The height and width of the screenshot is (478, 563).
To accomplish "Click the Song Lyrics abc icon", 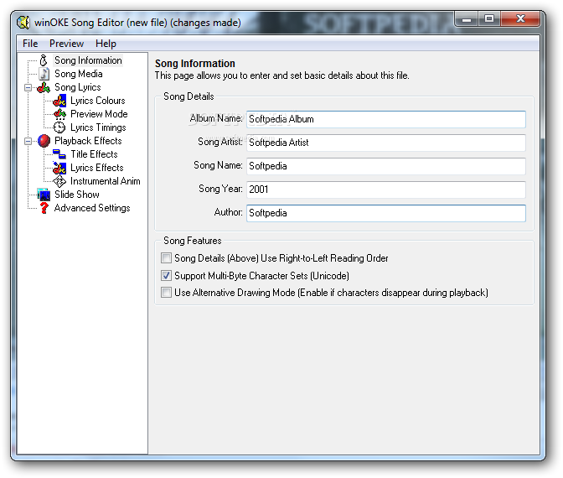I will 44,87.
